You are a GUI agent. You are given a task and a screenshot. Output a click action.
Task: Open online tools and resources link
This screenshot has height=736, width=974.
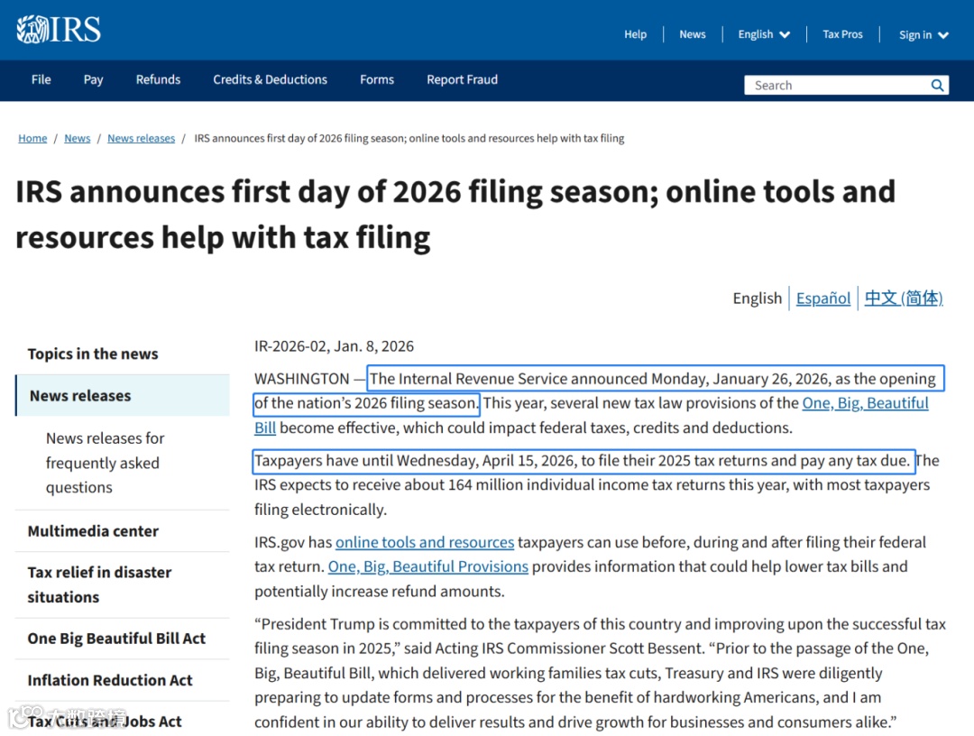pyautogui.click(x=425, y=542)
